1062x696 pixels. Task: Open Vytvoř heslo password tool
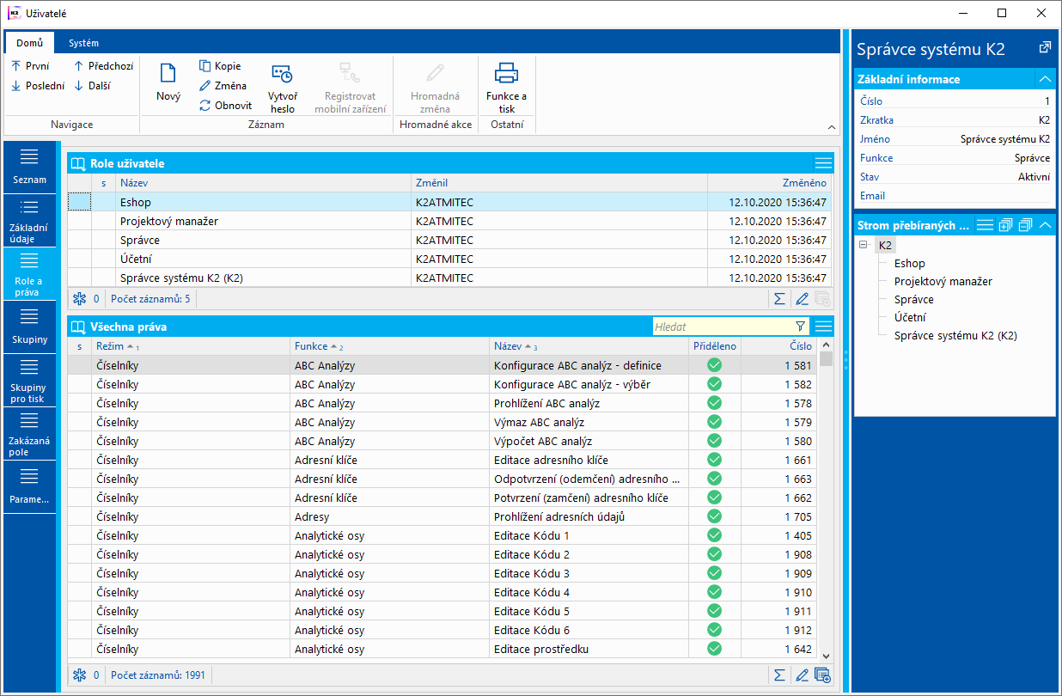pyautogui.click(x=282, y=75)
